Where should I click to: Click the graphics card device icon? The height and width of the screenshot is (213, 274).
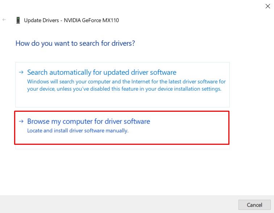click(x=18, y=20)
